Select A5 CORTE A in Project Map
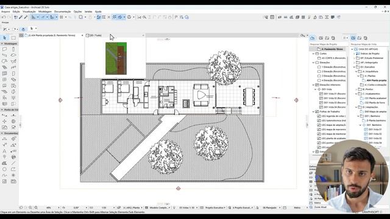This screenshot has width=390, height=219. pos(333,58)
